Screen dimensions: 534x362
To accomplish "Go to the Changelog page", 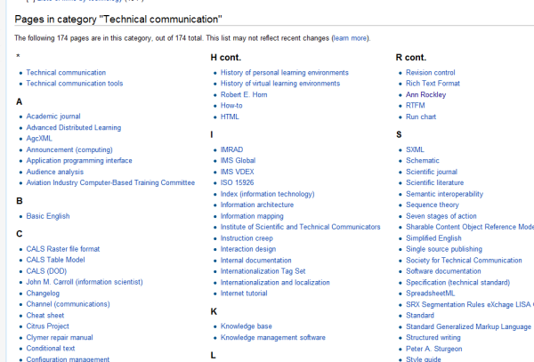I will click(x=43, y=294).
